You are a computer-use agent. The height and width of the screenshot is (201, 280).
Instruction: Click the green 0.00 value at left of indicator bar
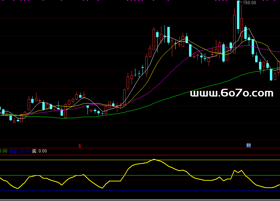point(3,151)
